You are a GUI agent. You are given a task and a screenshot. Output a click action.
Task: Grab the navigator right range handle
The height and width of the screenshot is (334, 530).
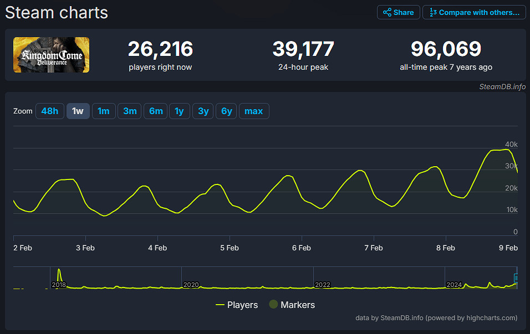516,278
